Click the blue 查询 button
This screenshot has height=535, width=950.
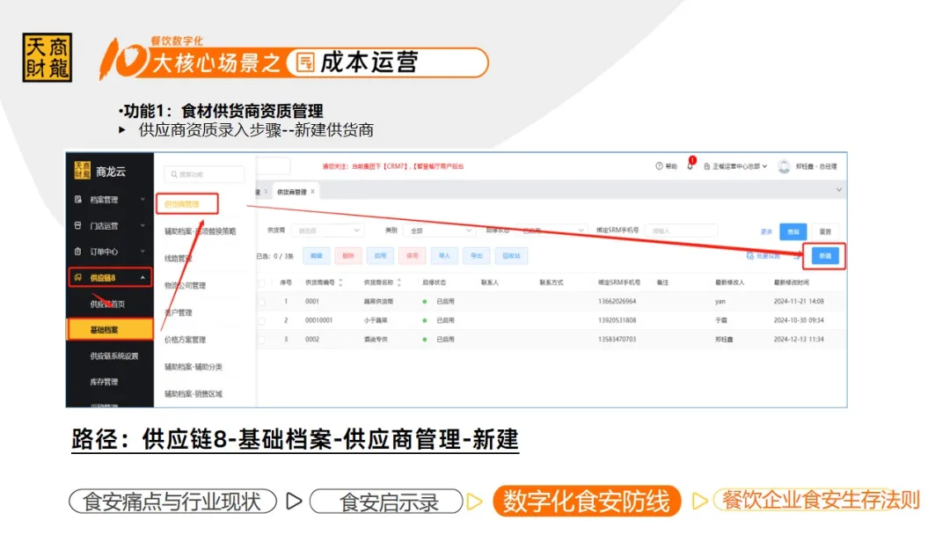793,231
